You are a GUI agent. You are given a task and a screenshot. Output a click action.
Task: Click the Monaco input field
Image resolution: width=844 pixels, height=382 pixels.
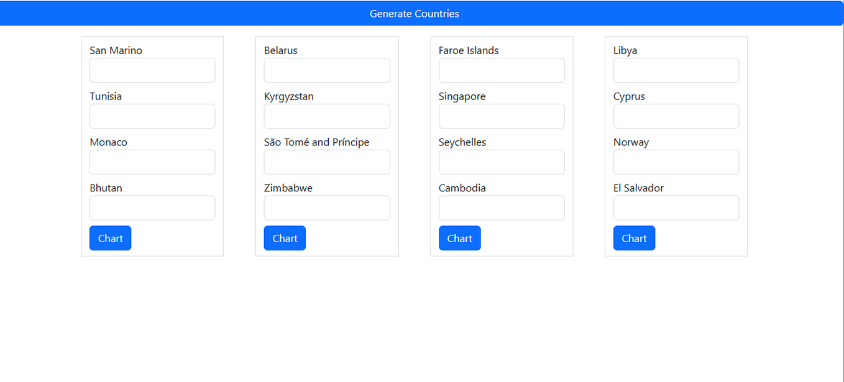point(152,162)
